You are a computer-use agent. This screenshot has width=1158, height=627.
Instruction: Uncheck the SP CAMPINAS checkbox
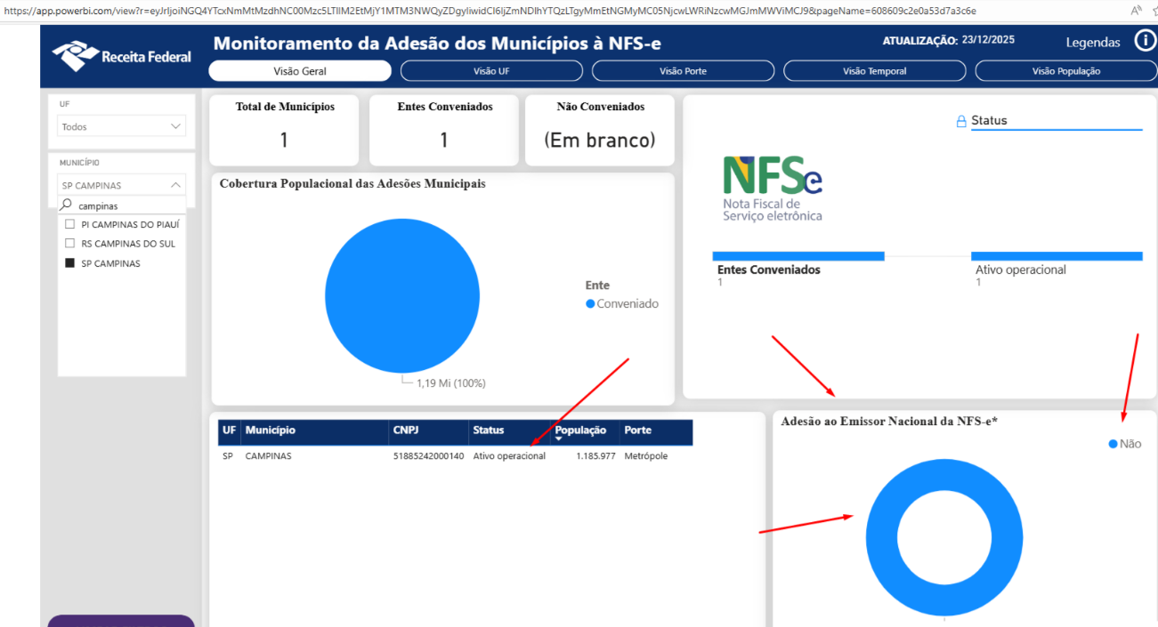(x=70, y=263)
